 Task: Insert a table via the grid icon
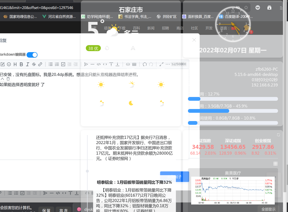tap(134, 64)
